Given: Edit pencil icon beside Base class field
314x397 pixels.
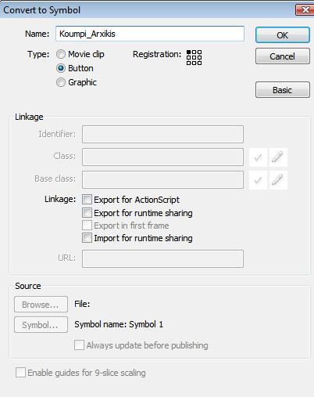Looking at the screenshot, I should click(277, 180).
